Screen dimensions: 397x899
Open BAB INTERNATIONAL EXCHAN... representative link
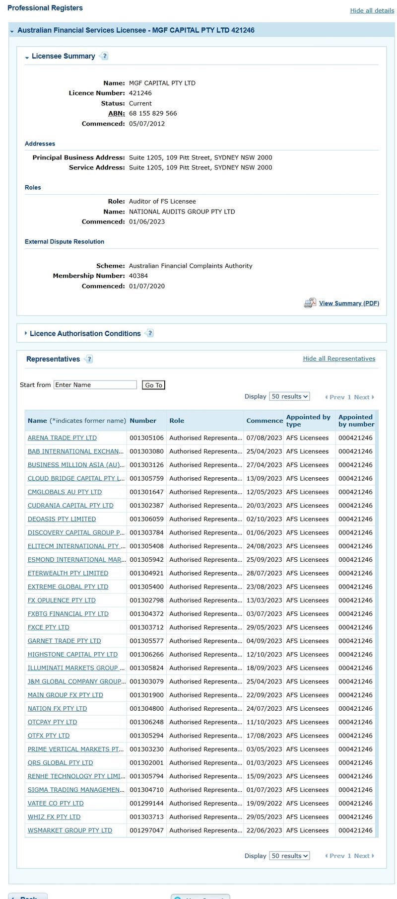(75, 451)
